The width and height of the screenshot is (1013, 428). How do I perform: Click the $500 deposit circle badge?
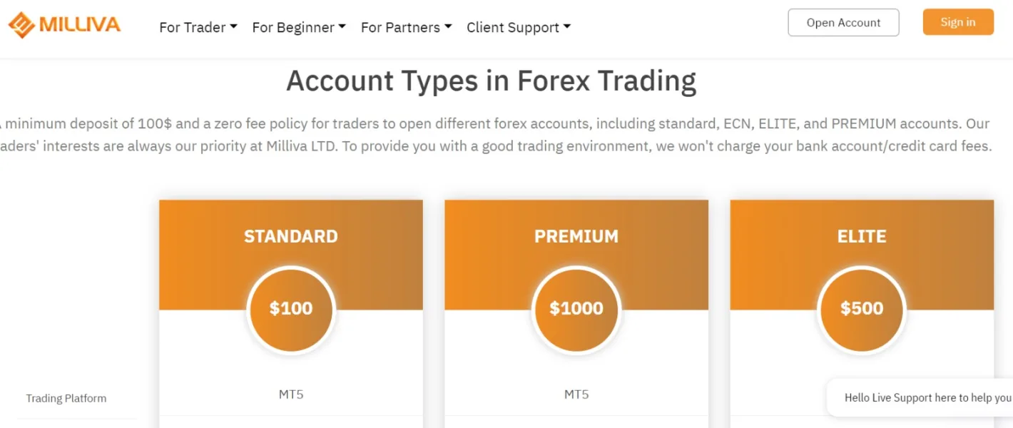(x=862, y=309)
